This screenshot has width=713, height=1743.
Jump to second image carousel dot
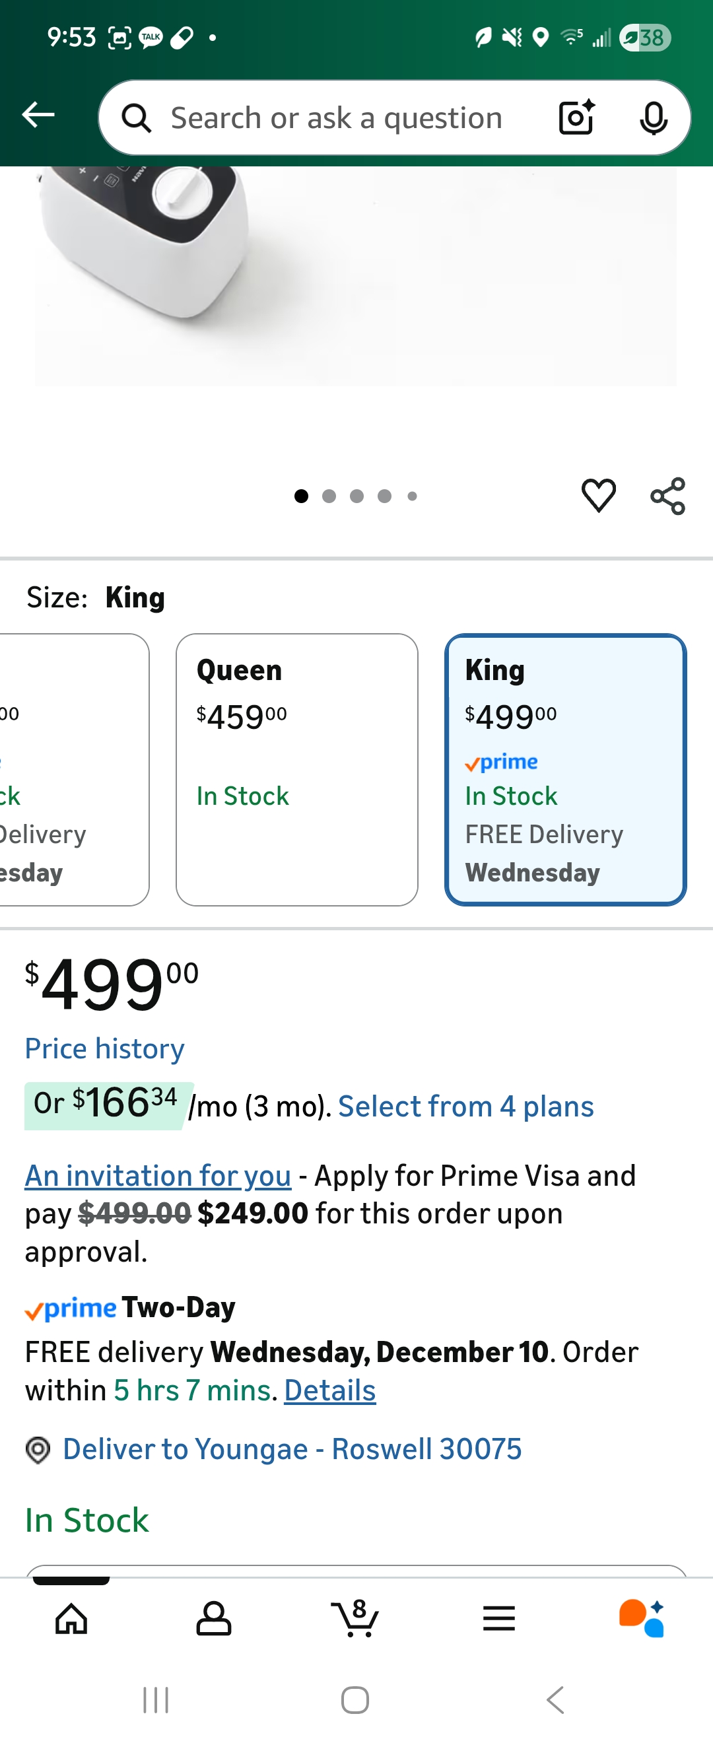[329, 496]
